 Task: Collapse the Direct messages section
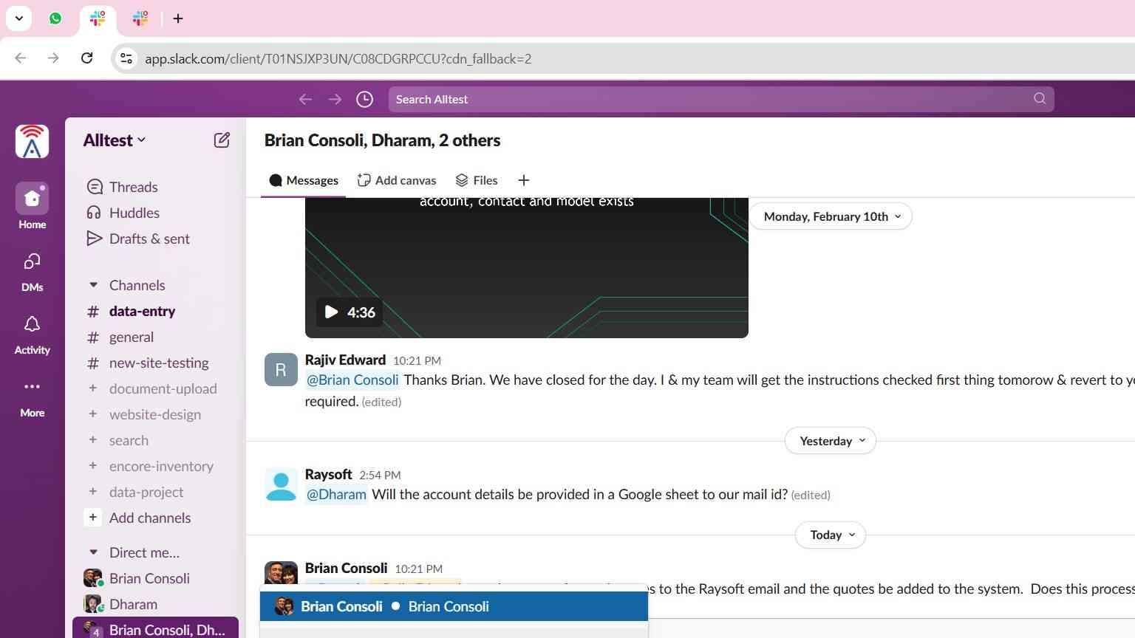click(x=93, y=552)
